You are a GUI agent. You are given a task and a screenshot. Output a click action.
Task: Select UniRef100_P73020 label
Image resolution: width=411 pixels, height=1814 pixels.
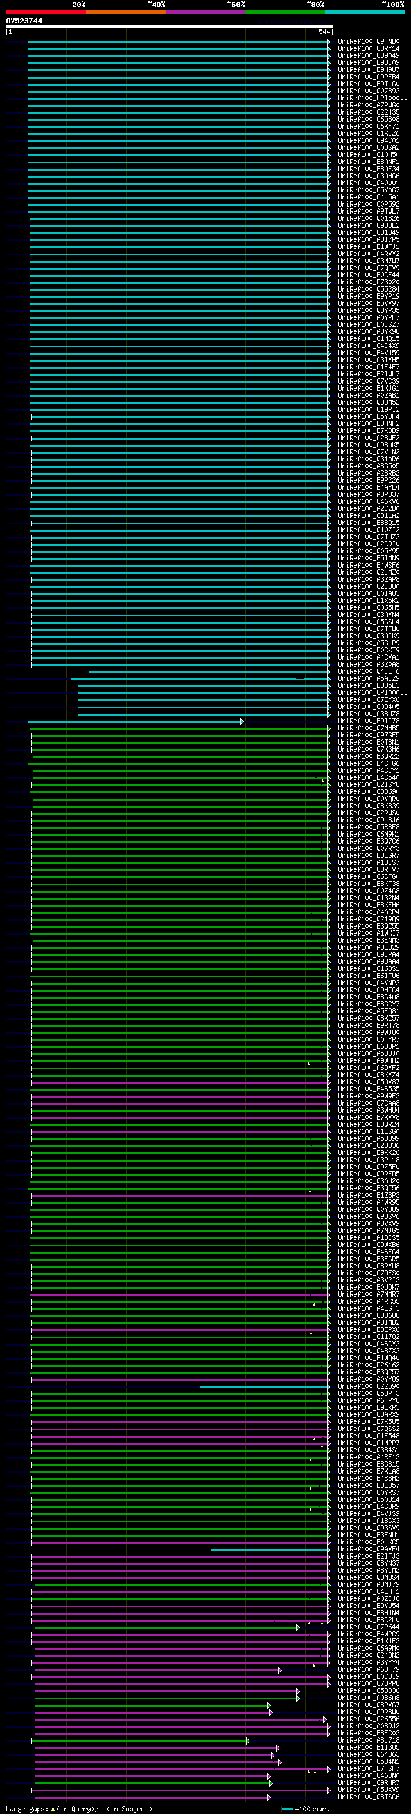(x=368, y=282)
